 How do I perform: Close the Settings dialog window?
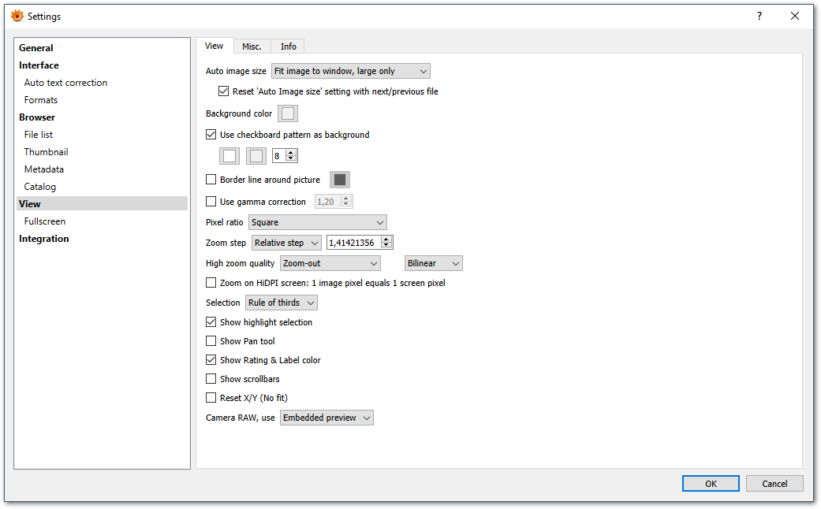(795, 16)
